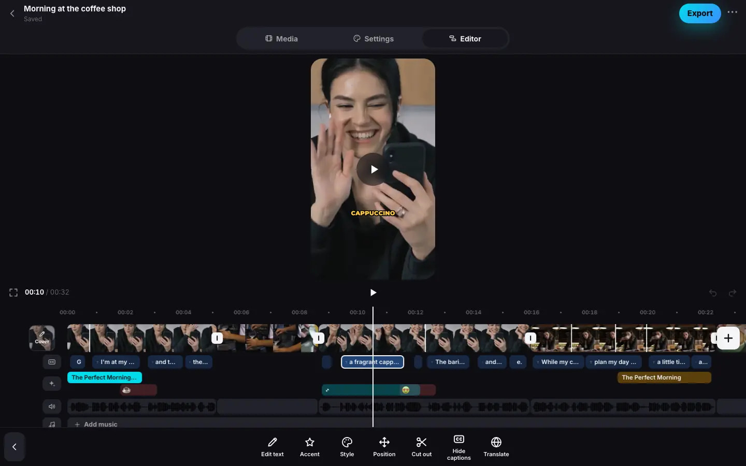The height and width of the screenshot is (466, 746).
Task: Click the effects sparkle track icon
Action: [52, 384]
